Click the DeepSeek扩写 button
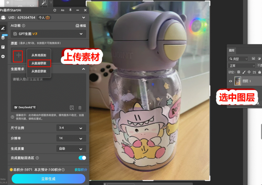This screenshot has width=262, height=185. pos(25,107)
